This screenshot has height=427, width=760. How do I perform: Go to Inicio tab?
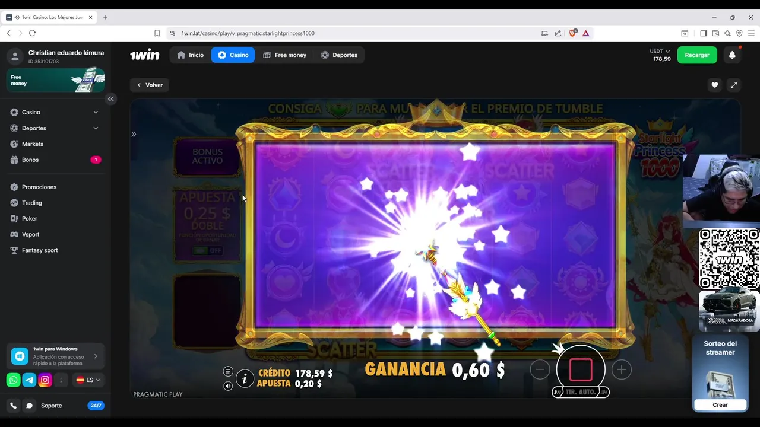coord(191,55)
